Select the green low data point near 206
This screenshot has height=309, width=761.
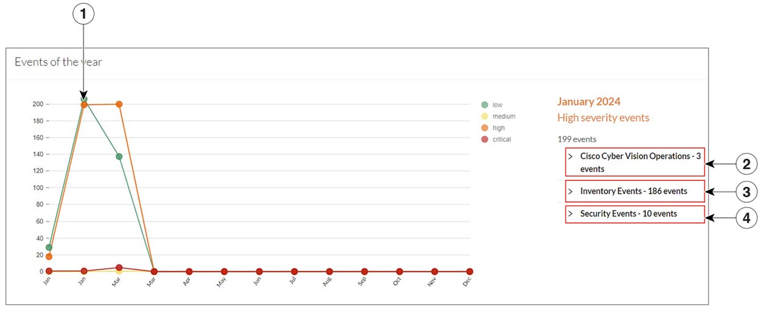pos(84,99)
